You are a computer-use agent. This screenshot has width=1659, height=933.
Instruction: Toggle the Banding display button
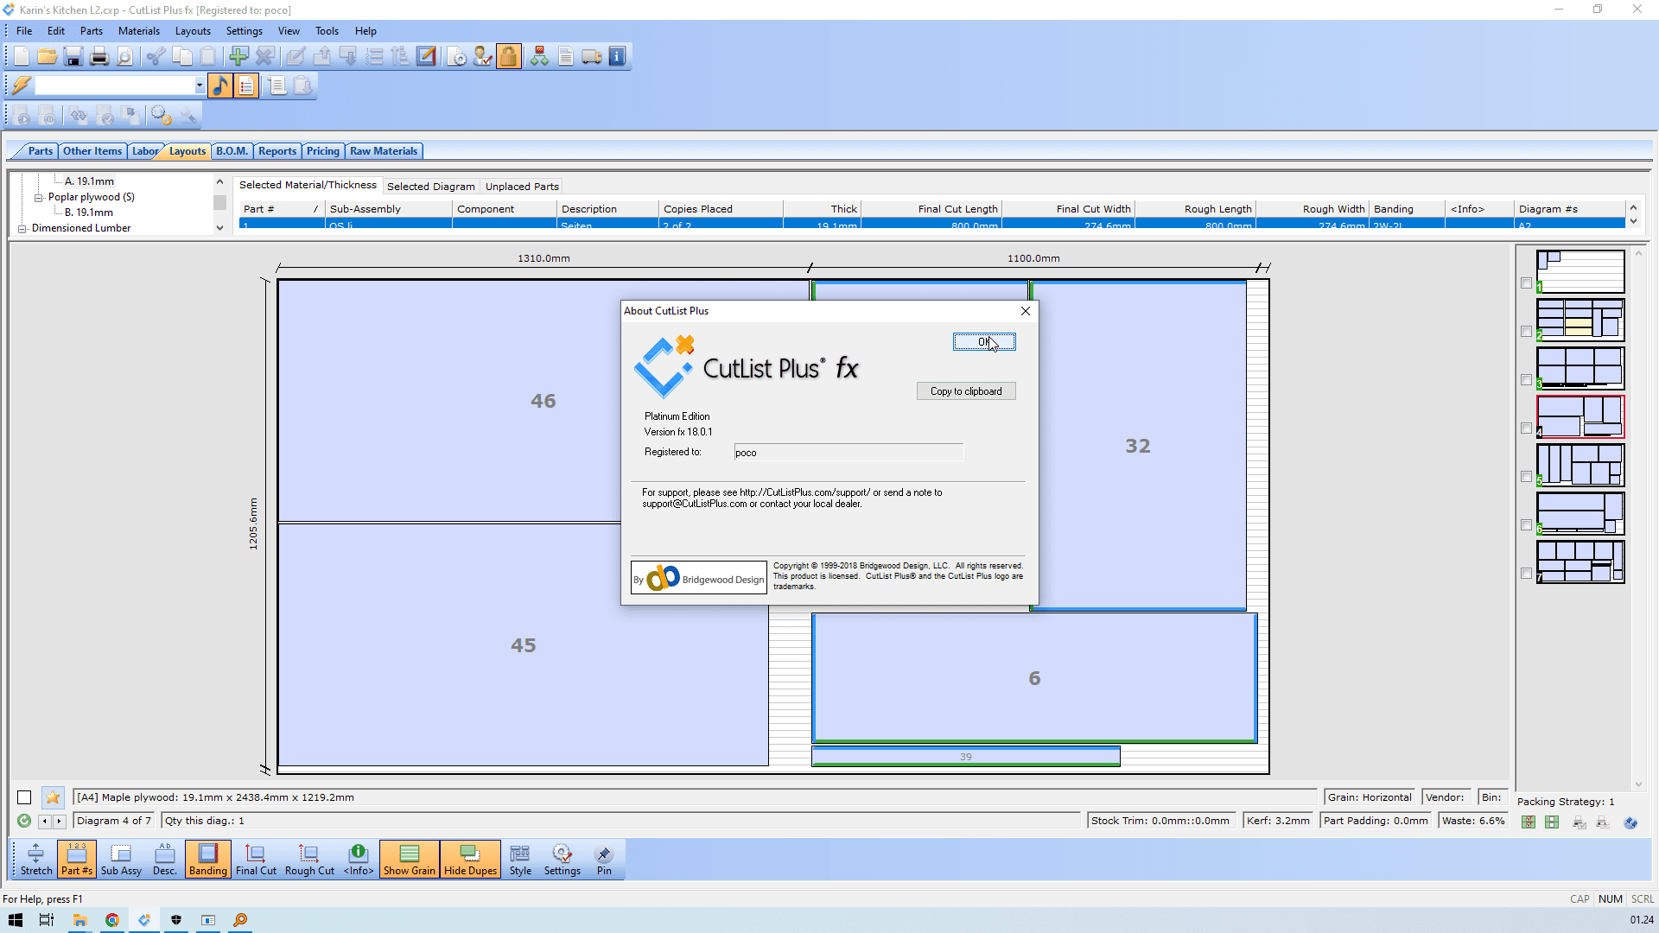point(207,860)
